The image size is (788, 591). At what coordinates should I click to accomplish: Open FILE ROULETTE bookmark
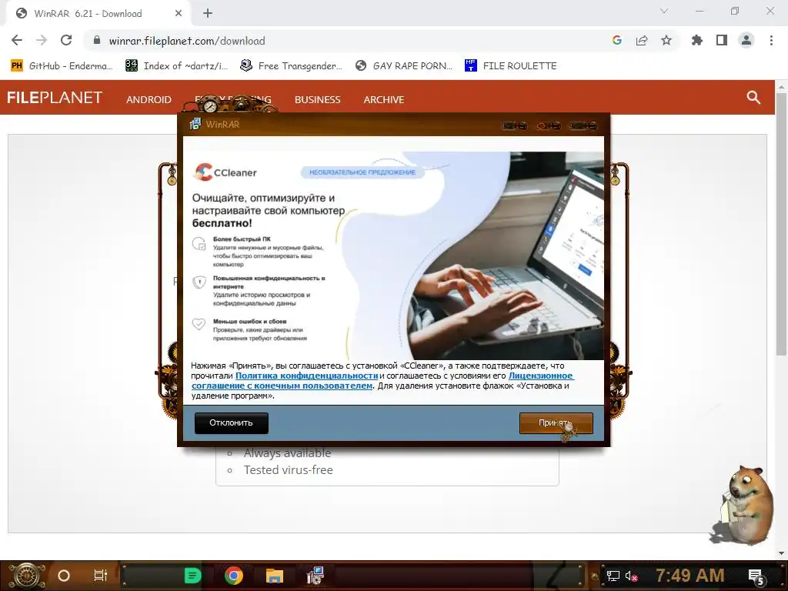511,66
